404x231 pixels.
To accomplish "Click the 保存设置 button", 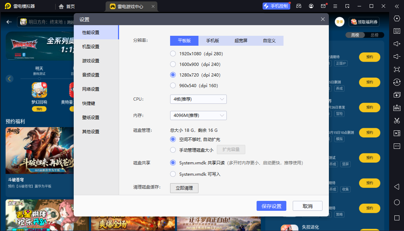I will point(271,206).
